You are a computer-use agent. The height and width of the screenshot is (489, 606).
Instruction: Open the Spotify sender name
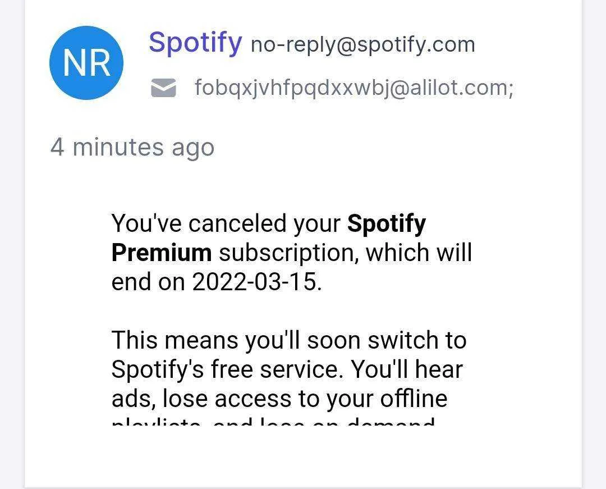click(x=196, y=42)
